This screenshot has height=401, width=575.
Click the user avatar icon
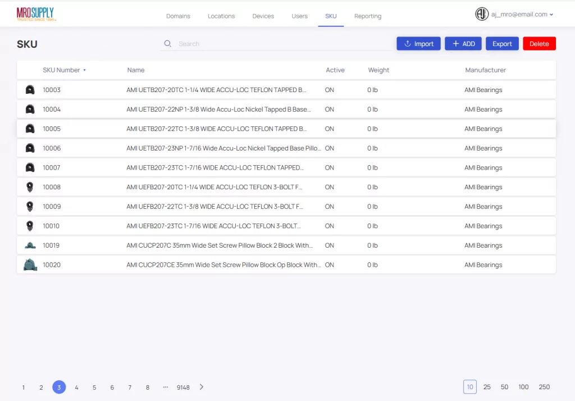(x=482, y=14)
